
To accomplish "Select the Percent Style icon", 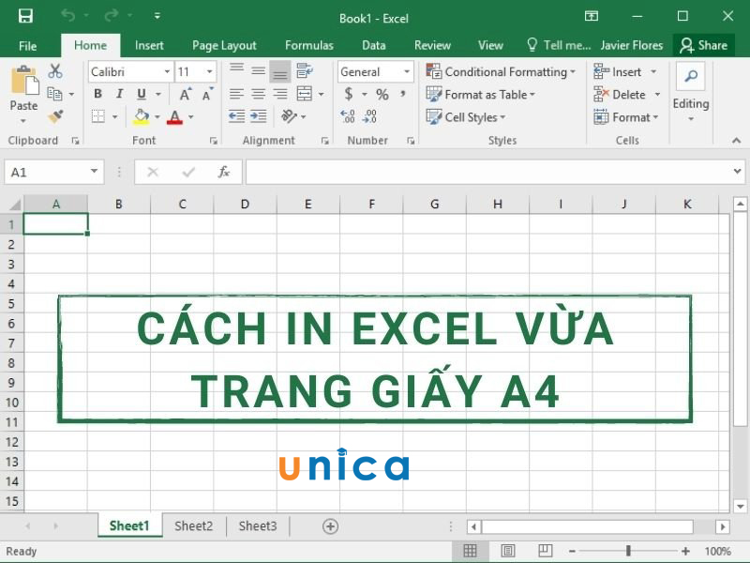I will click(x=382, y=94).
